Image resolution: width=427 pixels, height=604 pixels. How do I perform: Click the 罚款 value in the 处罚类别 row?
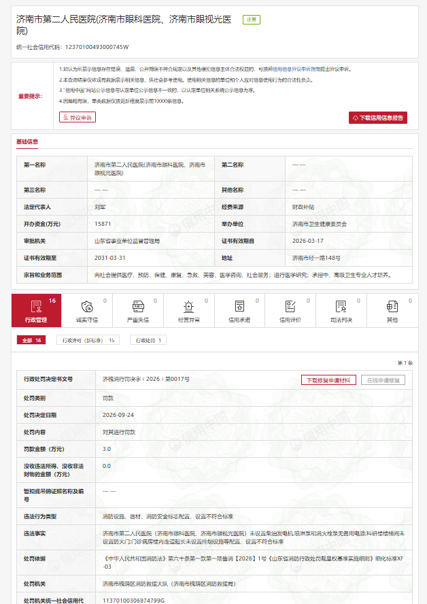click(x=108, y=398)
